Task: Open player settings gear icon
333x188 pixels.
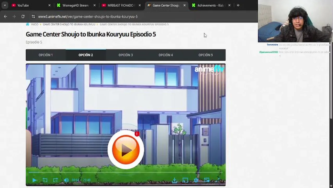Action: tap(196, 180)
